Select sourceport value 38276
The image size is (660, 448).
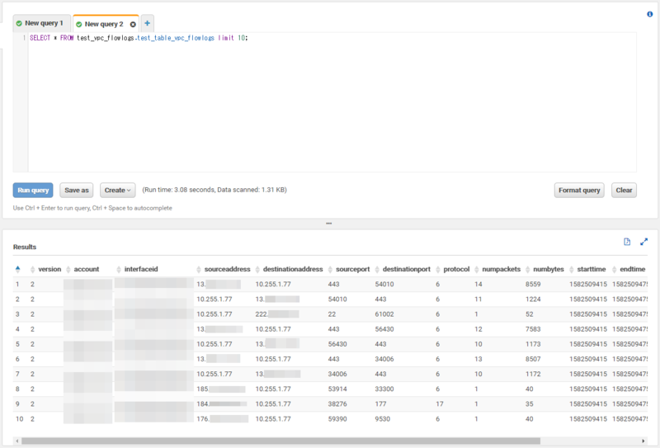(x=337, y=403)
